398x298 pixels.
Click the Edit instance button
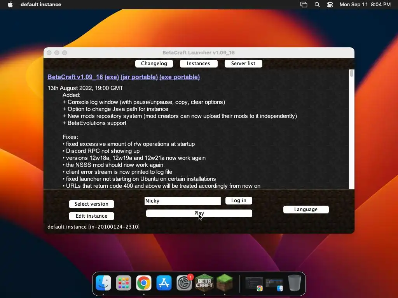click(x=91, y=216)
